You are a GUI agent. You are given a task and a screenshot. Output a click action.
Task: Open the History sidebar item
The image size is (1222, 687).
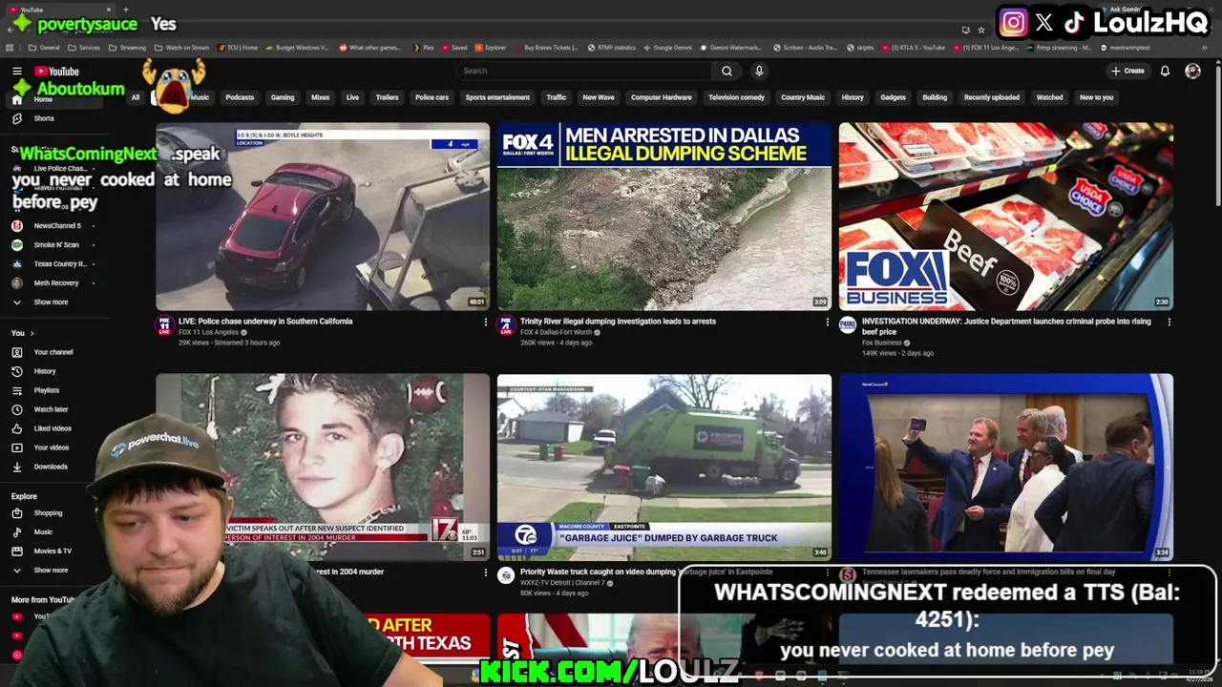pos(45,371)
